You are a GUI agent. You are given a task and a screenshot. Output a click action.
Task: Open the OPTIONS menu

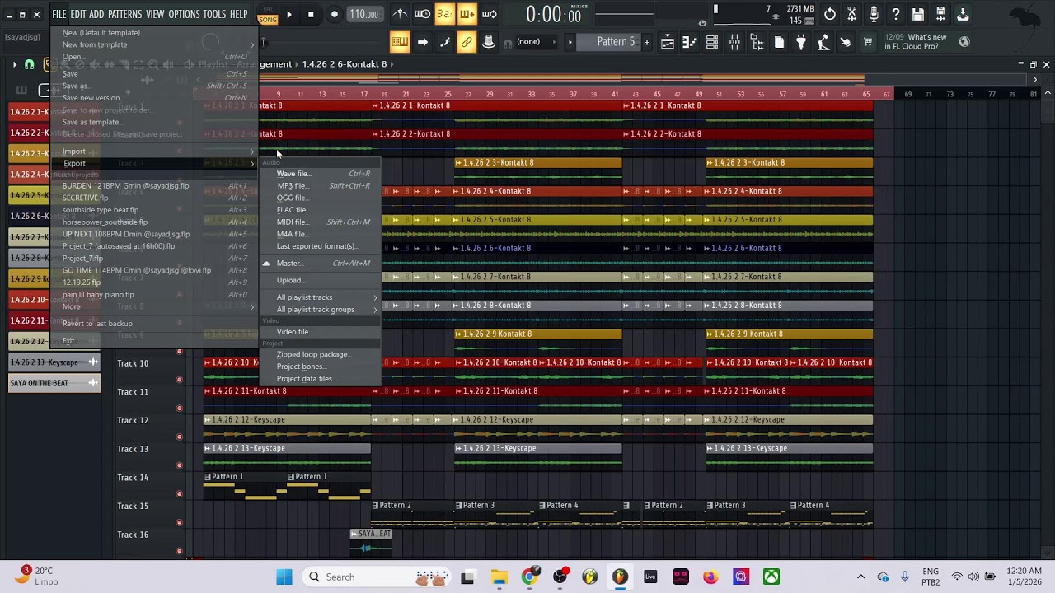[x=184, y=14]
